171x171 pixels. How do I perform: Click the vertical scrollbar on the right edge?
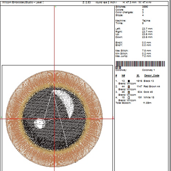point(170,85)
